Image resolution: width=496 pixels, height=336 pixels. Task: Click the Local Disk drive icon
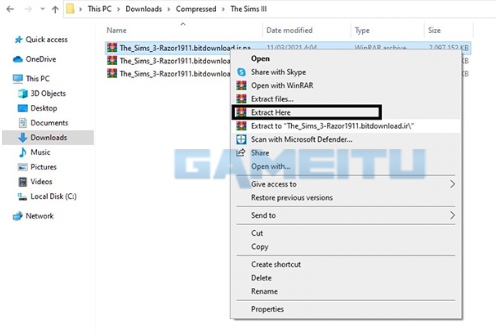click(22, 197)
